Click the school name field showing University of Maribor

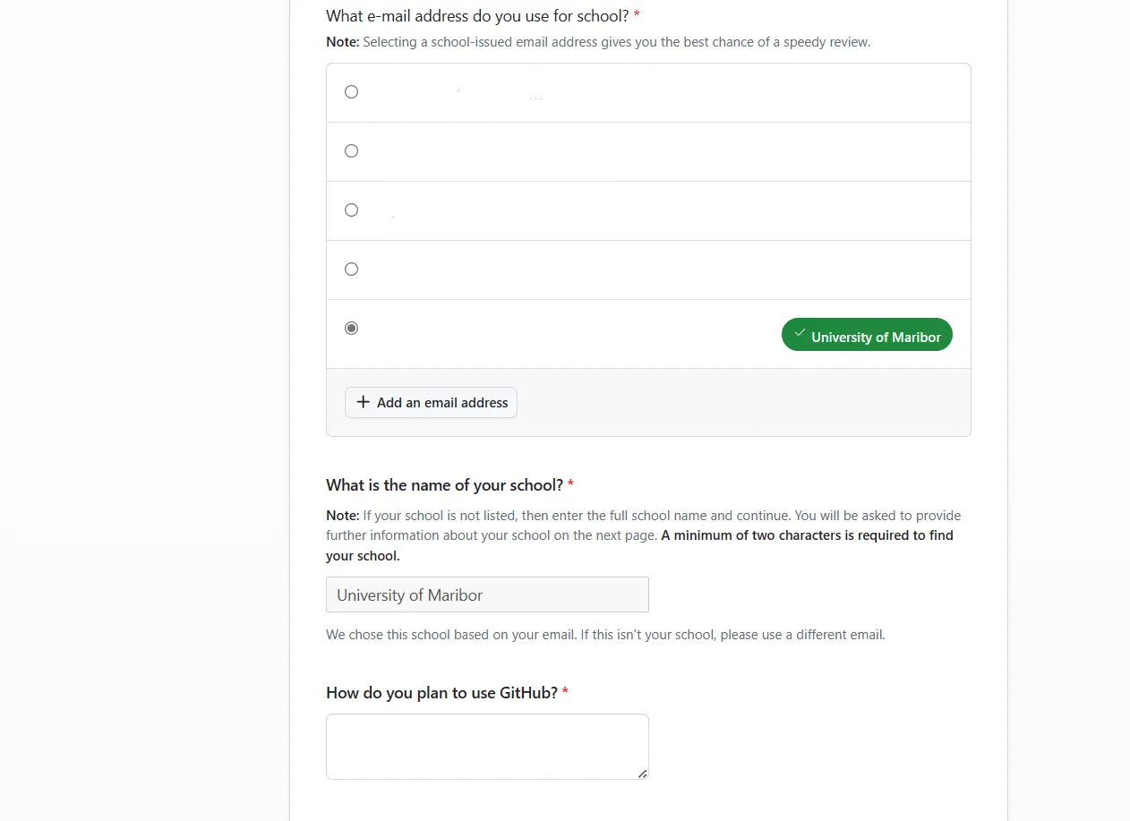pos(487,595)
